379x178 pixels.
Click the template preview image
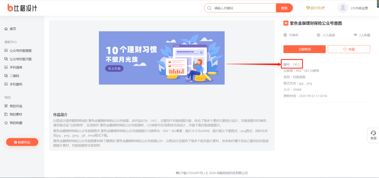[x=162, y=58]
